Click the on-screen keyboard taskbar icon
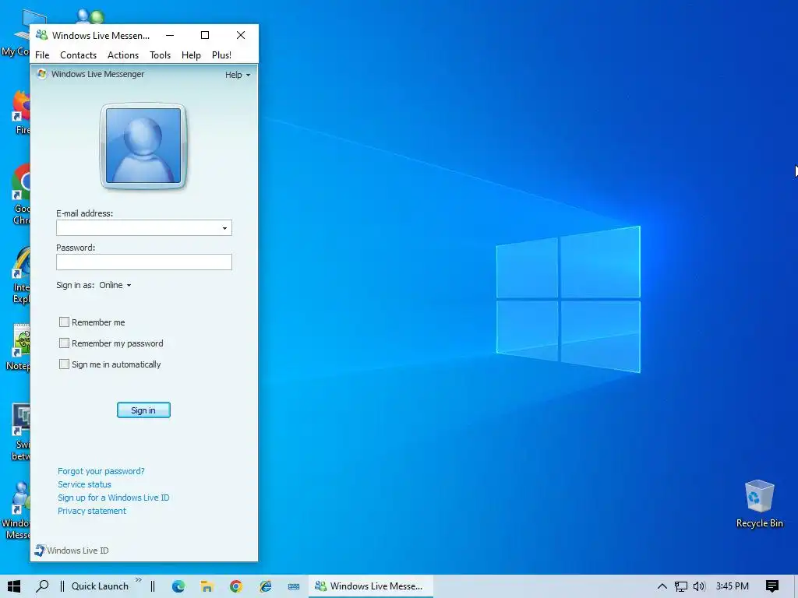 tap(294, 586)
